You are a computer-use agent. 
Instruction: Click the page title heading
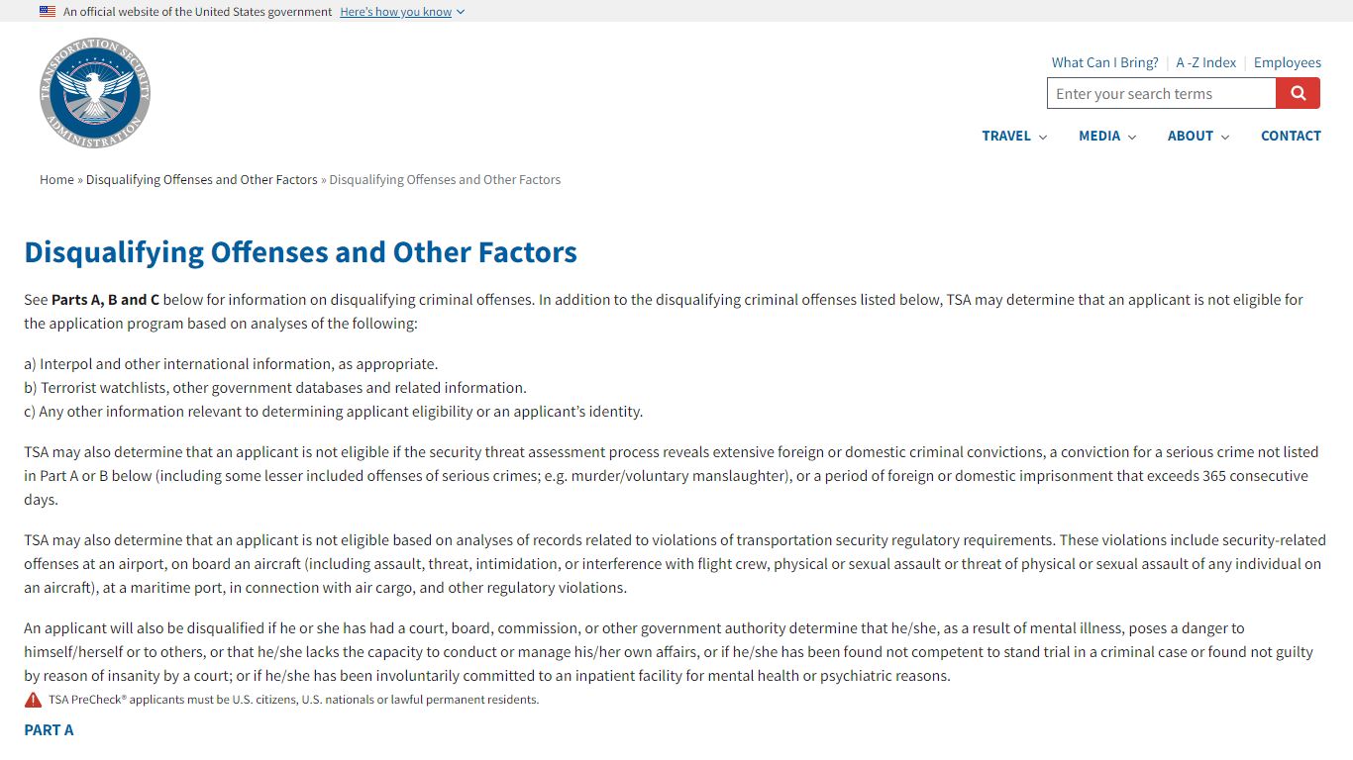[300, 252]
